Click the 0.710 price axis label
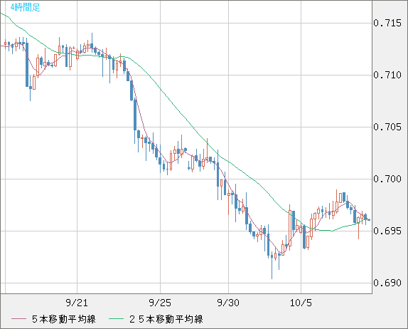 click(x=387, y=75)
